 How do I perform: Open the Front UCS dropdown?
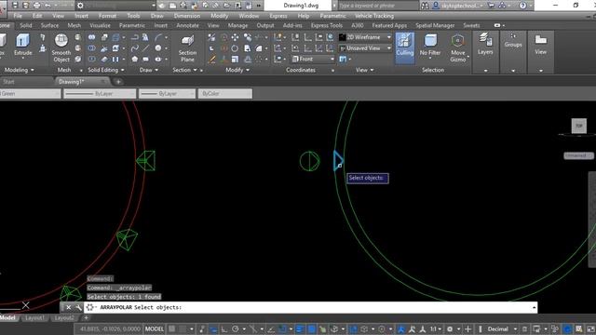(x=313, y=60)
